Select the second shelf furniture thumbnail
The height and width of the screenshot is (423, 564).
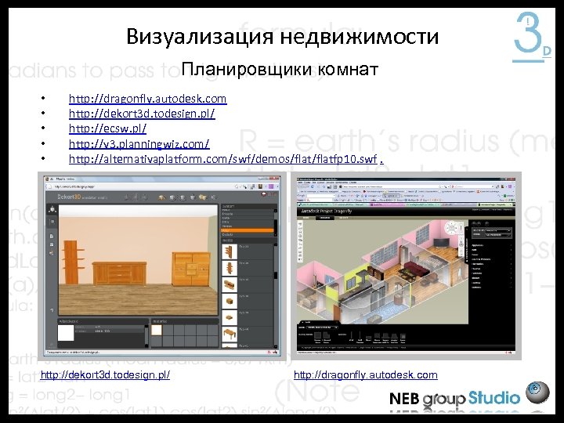click(x=229, y=269)
